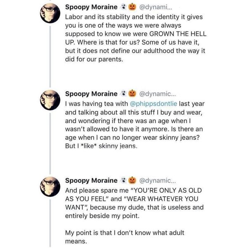248x248 pixels.
Task: Select the Spoopy Moraine name on the last tweet
Action: [x=91, y=181]
